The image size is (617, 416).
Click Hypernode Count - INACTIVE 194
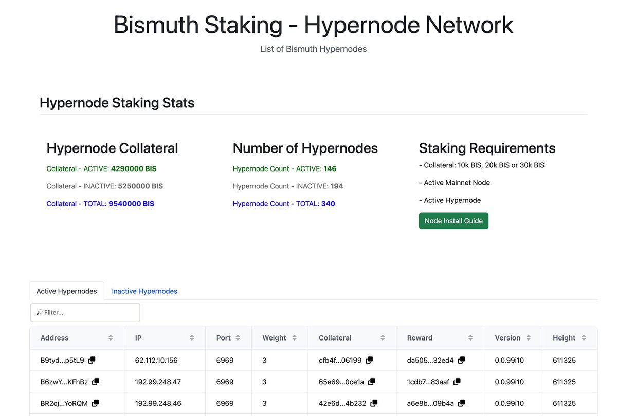pos(288,186)
